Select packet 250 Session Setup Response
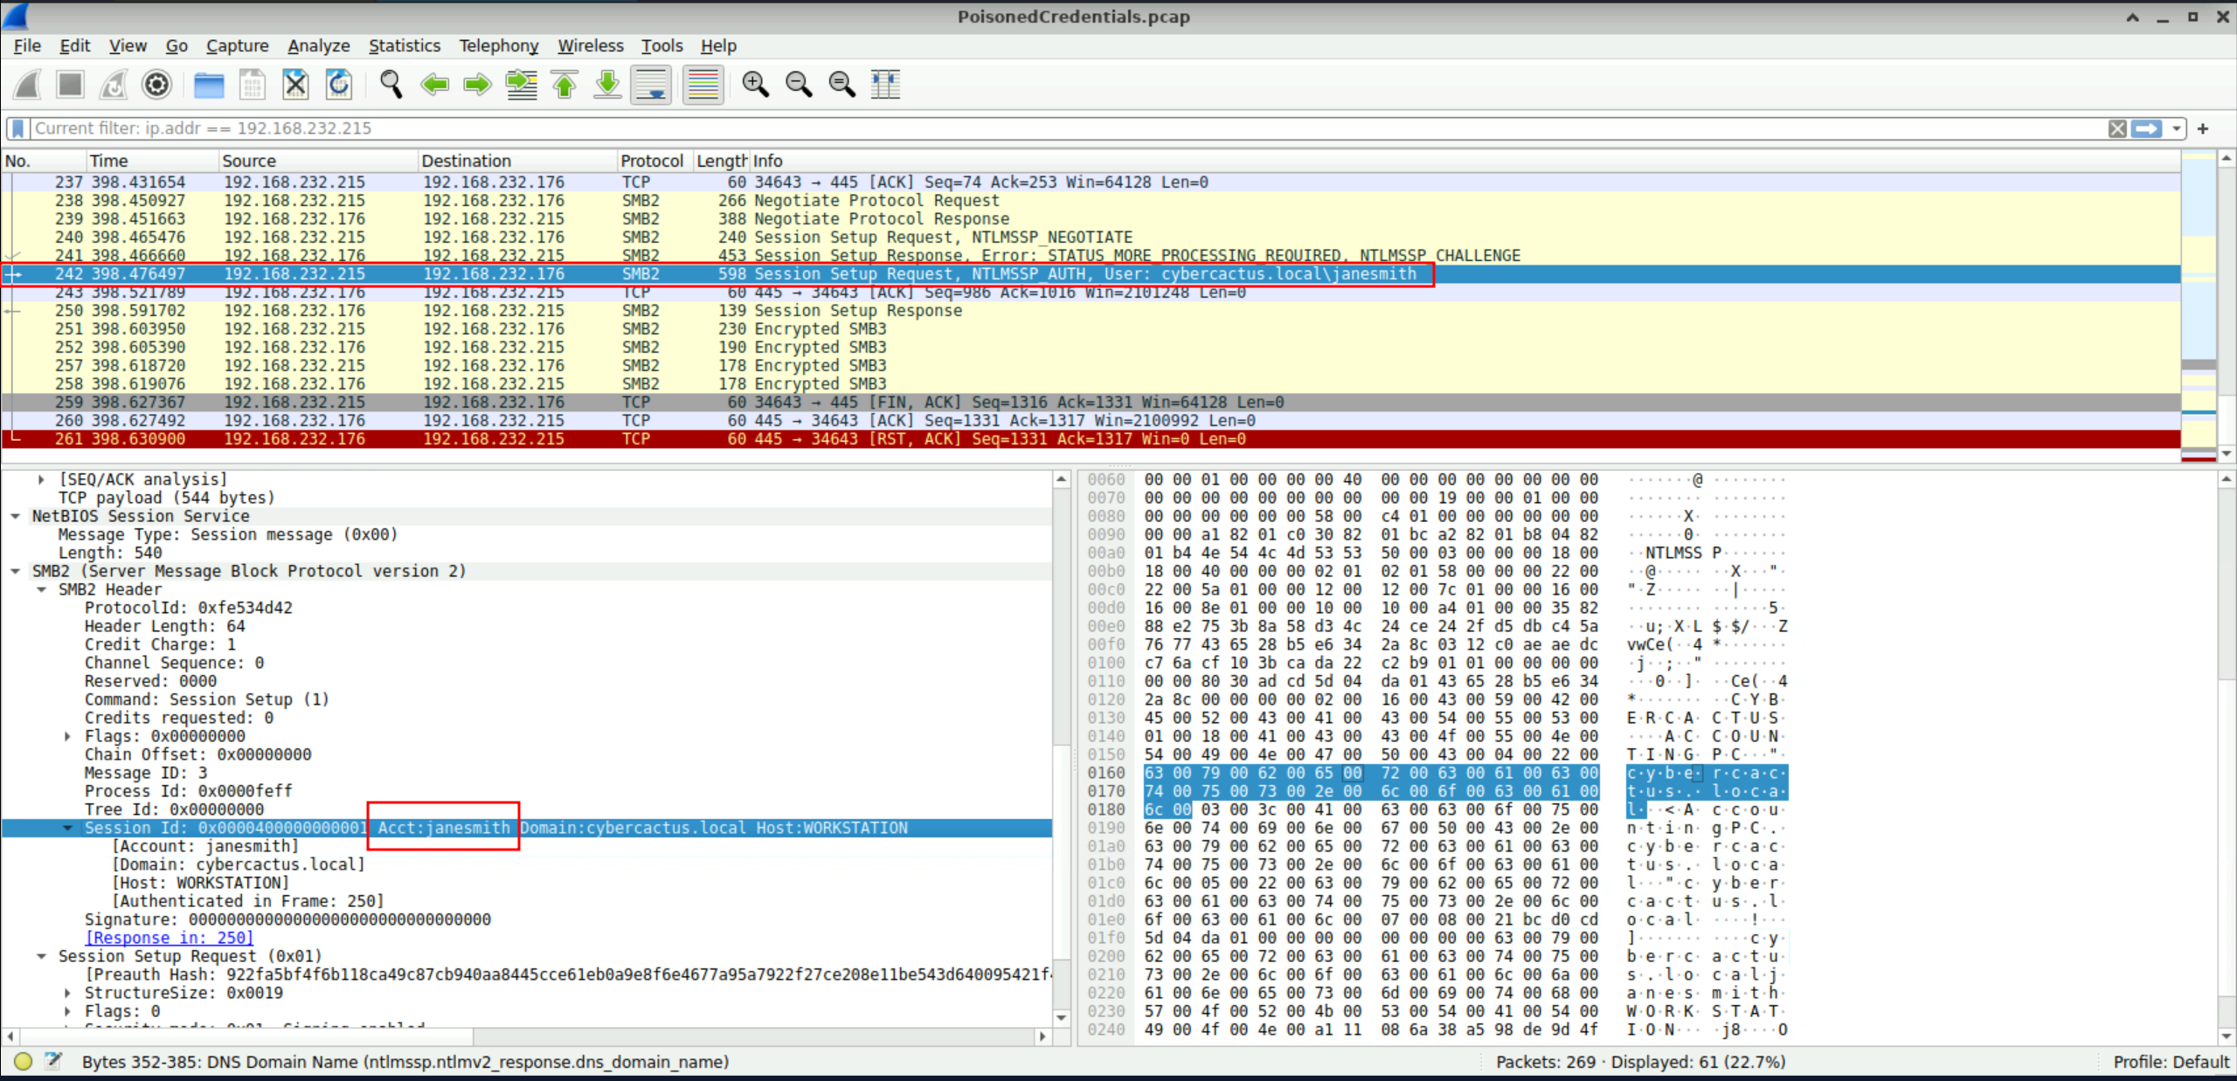The width and height of the screenshot is (2237, 1081). coord(1091,311)
